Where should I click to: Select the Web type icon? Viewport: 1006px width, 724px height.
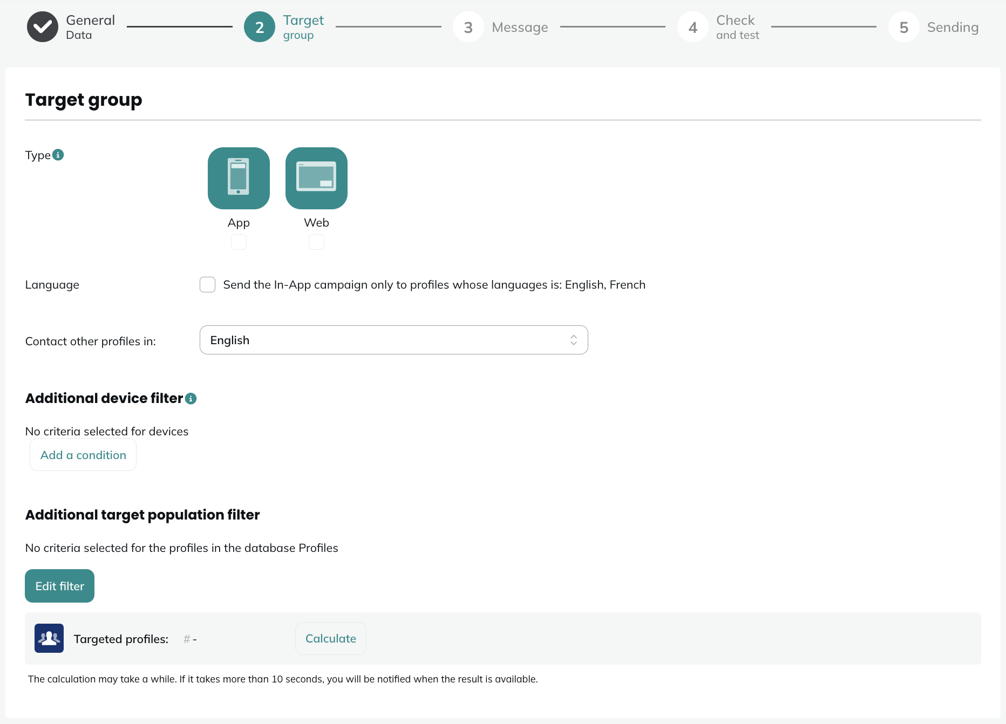pos(316,178)
